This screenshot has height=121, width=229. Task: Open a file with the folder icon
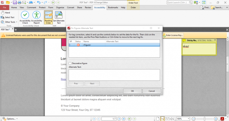point(8,2)
